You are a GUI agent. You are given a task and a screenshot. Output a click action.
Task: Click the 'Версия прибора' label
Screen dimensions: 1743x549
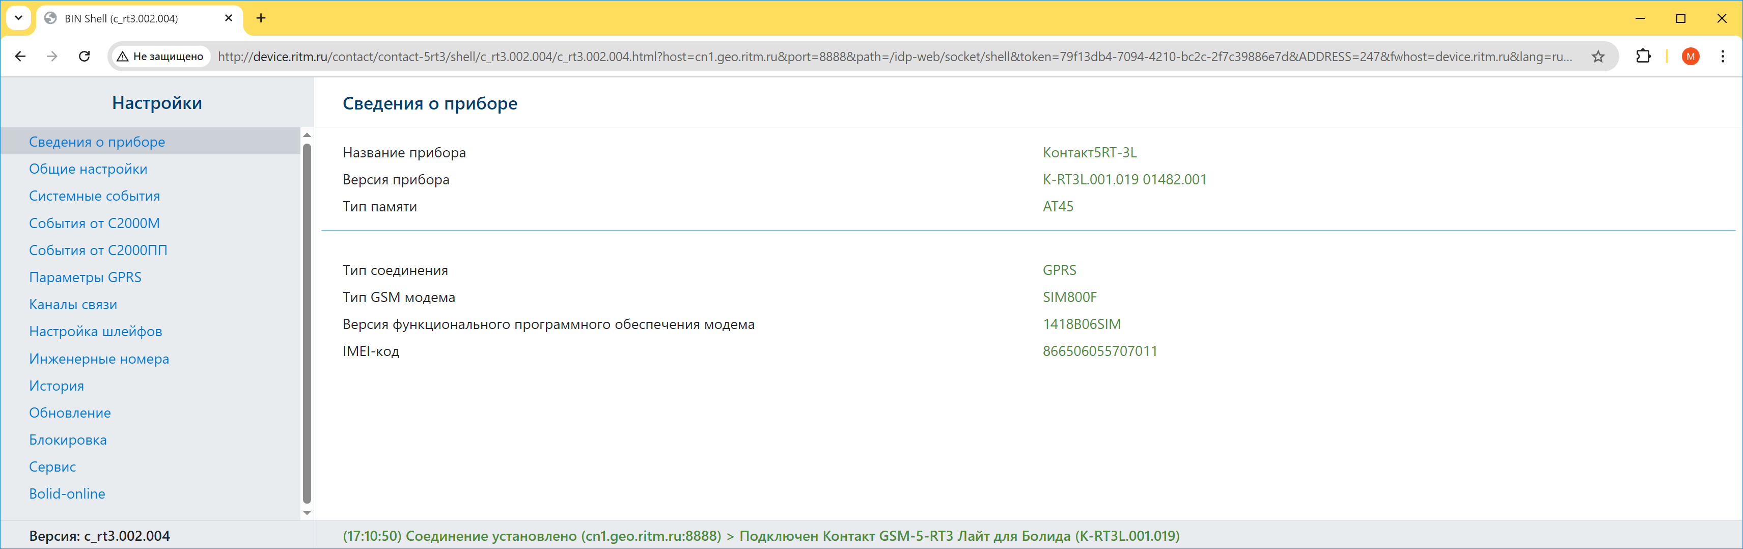click(396, 179)
